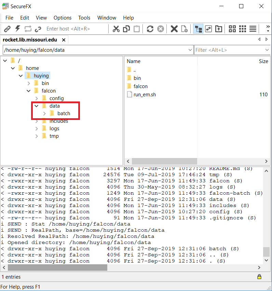Screen dimensions: 272x291
Task: Click the Refresh icon in toolbar
Action: click(150, 29)
